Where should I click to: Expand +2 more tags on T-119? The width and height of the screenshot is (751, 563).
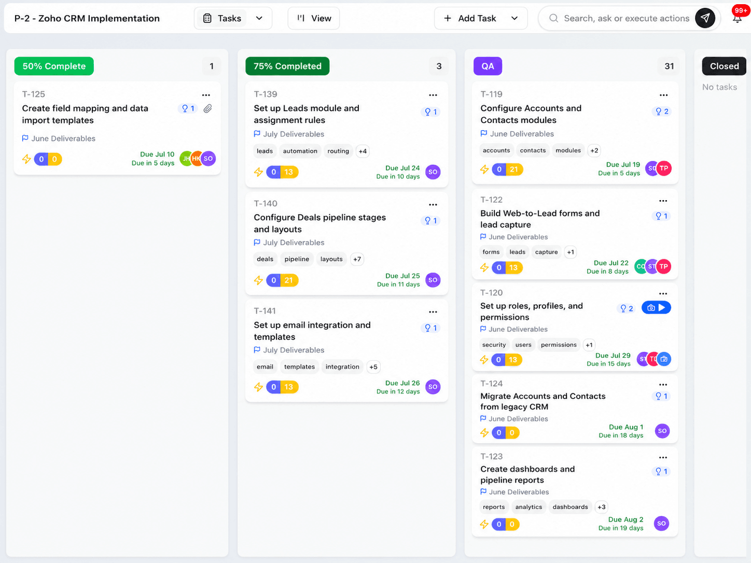[594, 150]
